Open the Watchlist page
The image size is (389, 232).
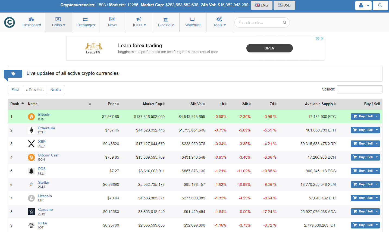[x=193, y=22]
